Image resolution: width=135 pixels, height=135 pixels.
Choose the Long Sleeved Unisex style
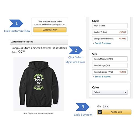click(110, 39)
